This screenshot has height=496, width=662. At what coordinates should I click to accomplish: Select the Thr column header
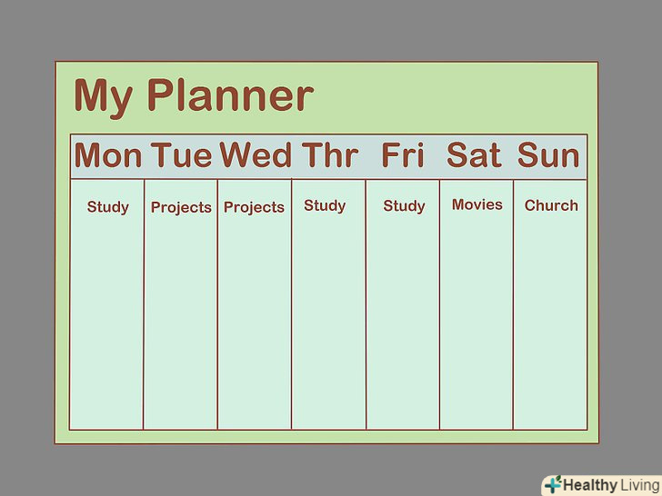point(329,156)
